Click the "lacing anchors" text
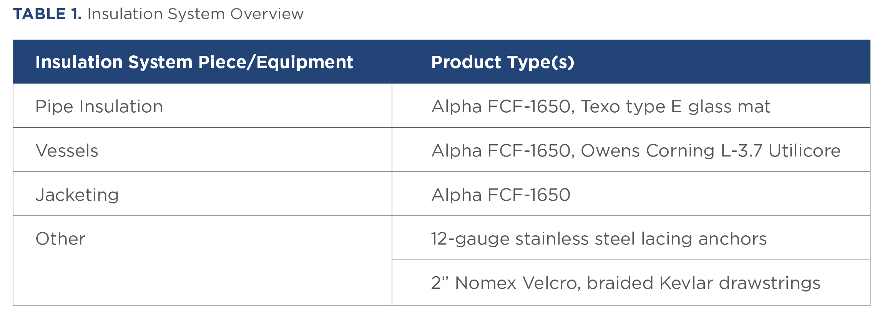Viewport: 887px width, 323px height. (x=703, y=239)
